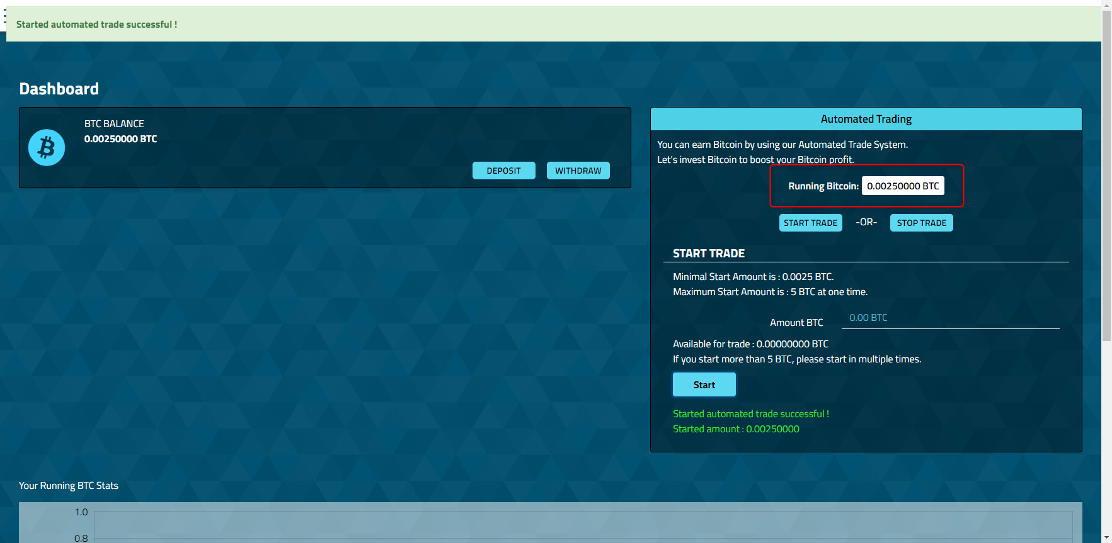Screen dimensions: 1112x543
Task: Click the Bitcoin logo icon
Action: click(47, 148)
